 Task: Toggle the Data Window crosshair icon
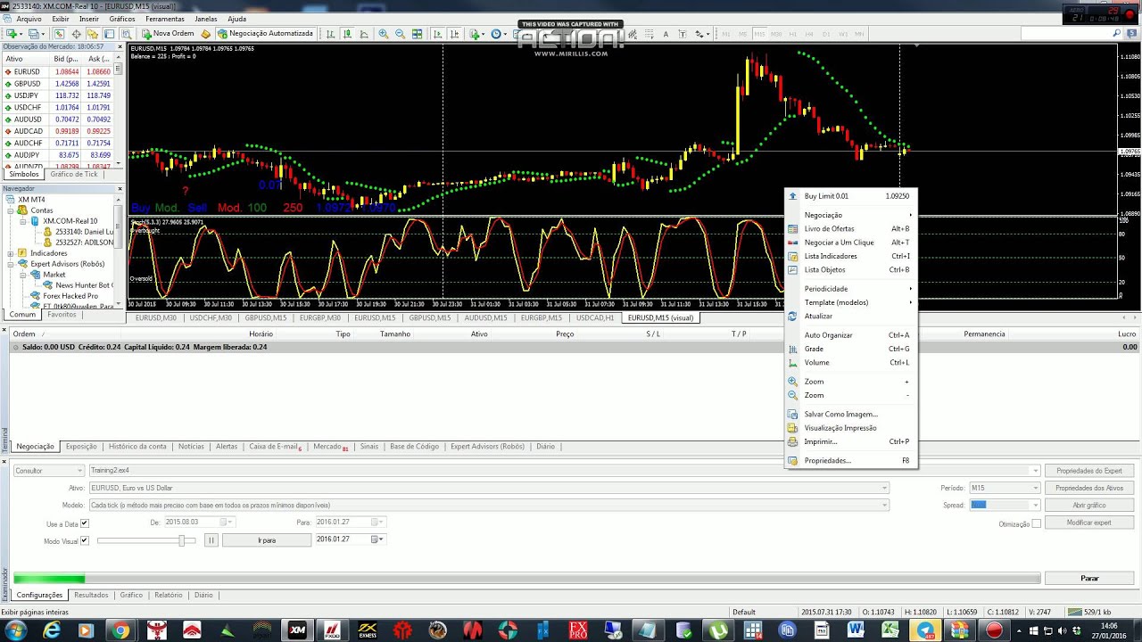point(76,34)
